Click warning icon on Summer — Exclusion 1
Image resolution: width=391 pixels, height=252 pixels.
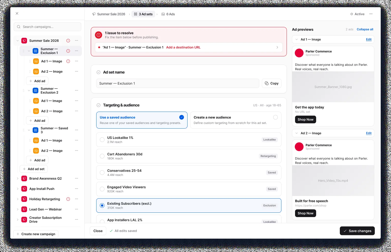coord(68,51)
